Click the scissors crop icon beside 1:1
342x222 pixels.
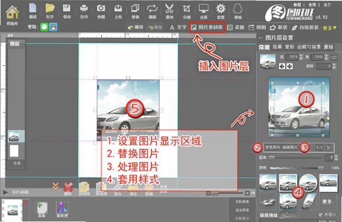328,148
